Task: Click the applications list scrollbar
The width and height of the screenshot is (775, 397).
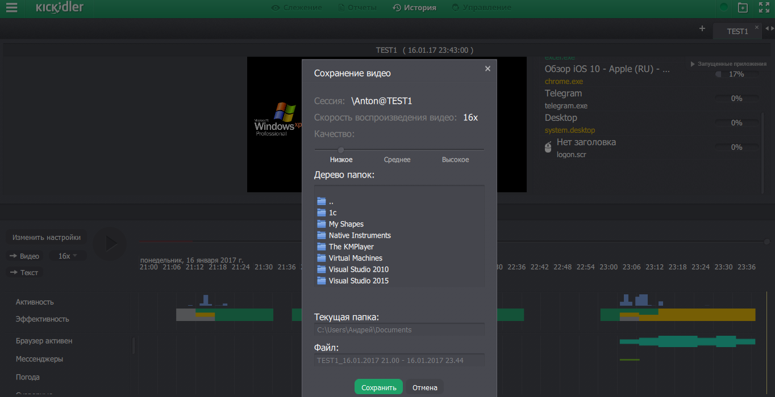Action: pos(763,152)
